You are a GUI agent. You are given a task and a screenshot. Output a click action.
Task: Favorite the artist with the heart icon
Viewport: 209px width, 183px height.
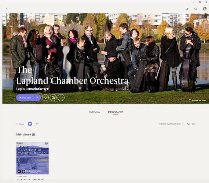click(x=45, y=98)
